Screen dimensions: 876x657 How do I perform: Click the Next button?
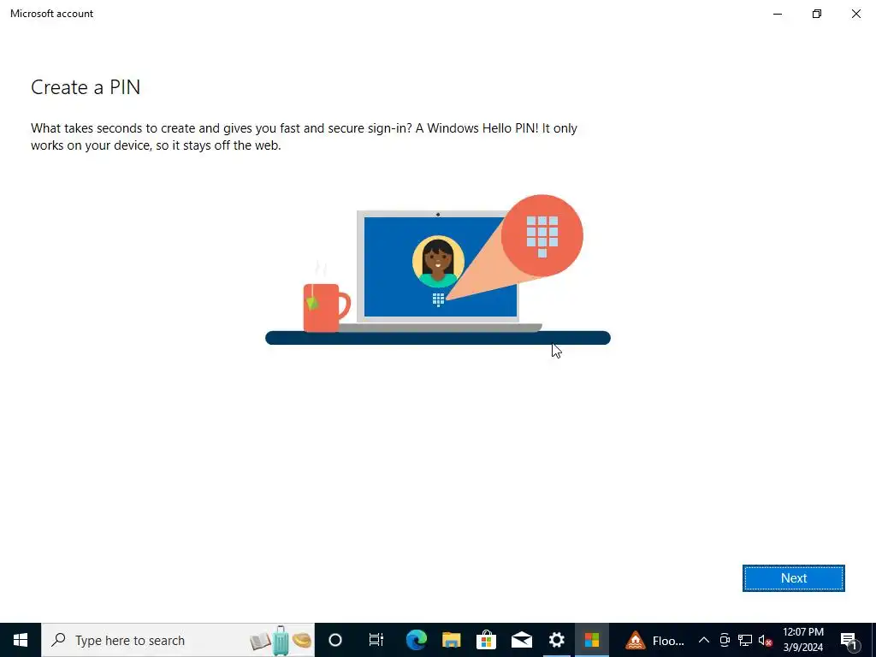[793, 578]
